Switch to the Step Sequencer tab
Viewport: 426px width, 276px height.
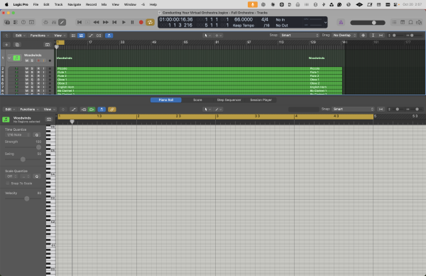point(229,100)
